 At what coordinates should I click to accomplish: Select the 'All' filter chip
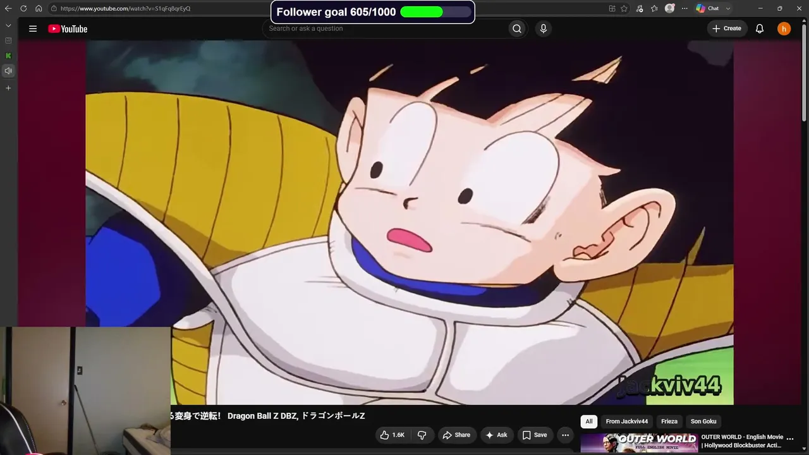click(x=589, y=422)
